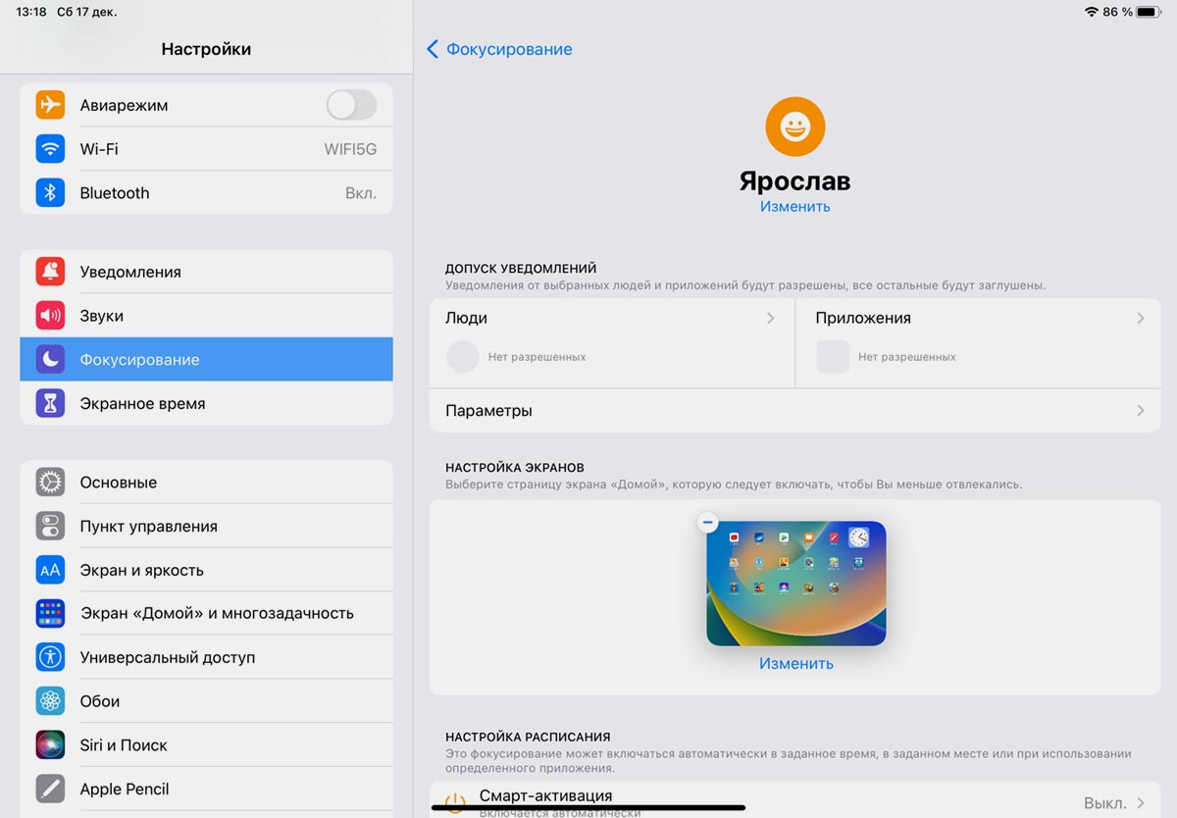Open Пункт управления settings

[x=206, y=526]
